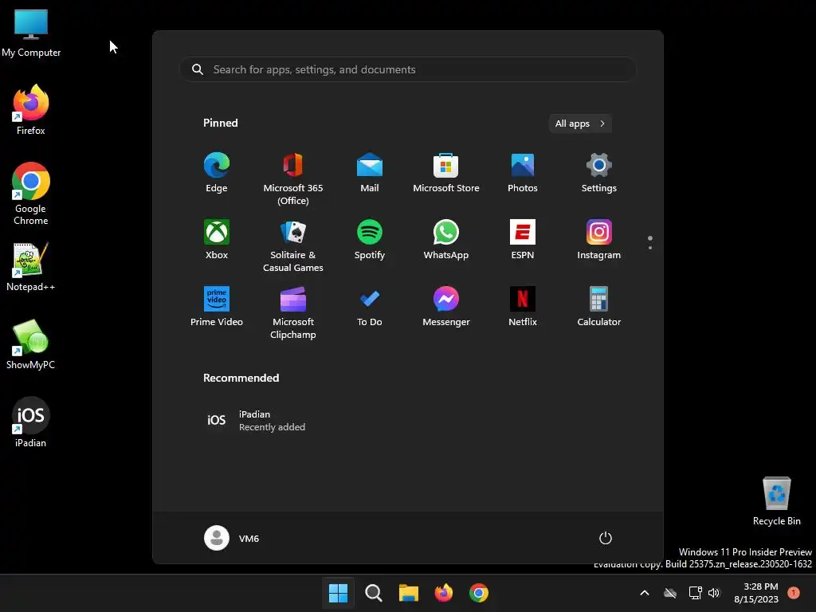The width and height of the screenshot is (816, 612).
Task: Open the power options button
Action: 606,538
